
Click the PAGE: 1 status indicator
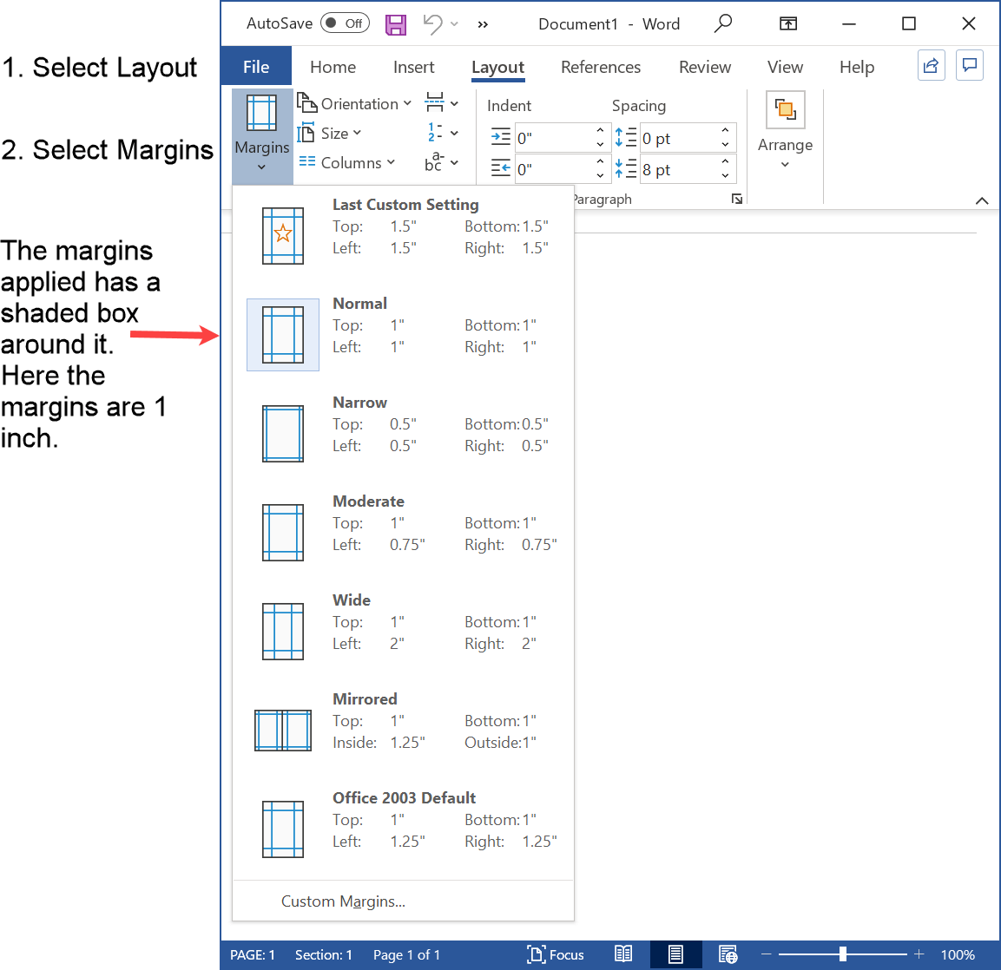click(253, 954)
